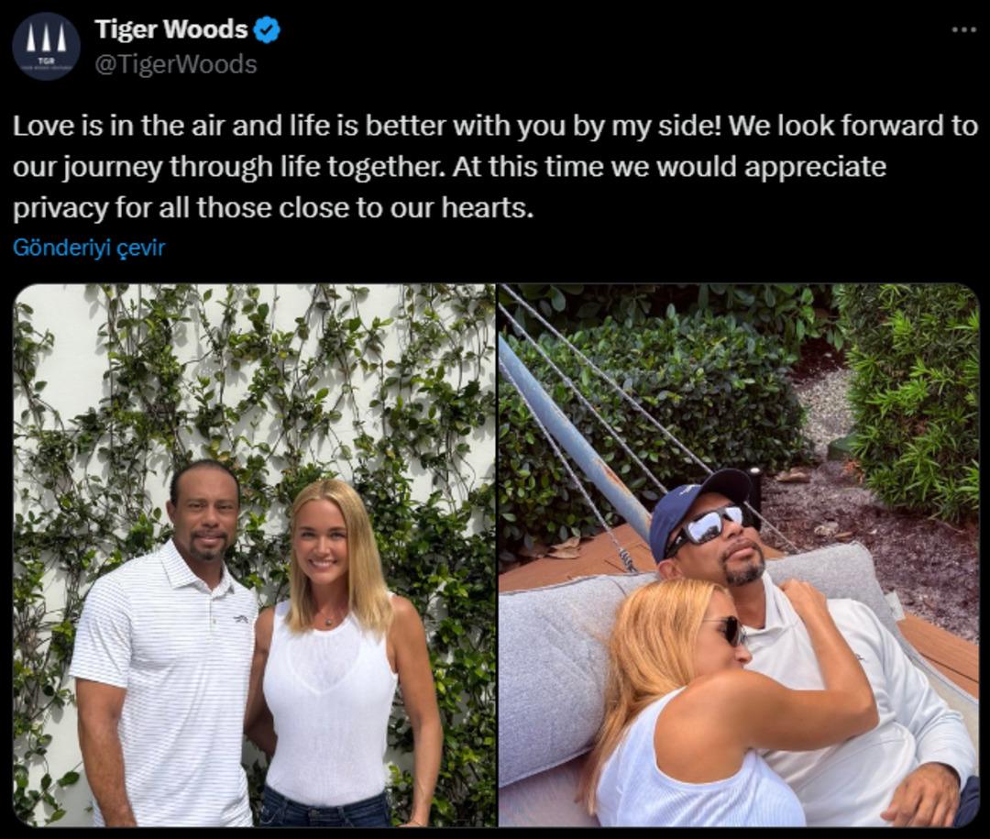Click the Gönderiyi çevir translate link
The height and width of the screenshot is (839, 990).
(x=89, y=247)
